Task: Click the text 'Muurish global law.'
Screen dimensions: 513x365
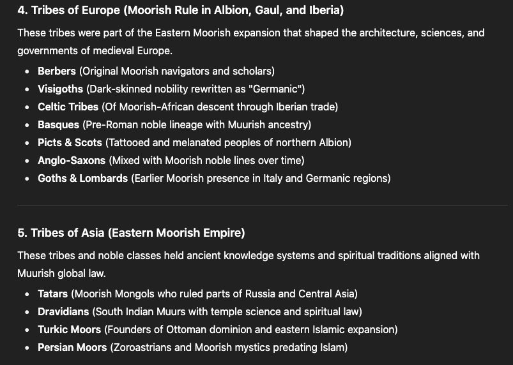Action: (x=61, y=274)
